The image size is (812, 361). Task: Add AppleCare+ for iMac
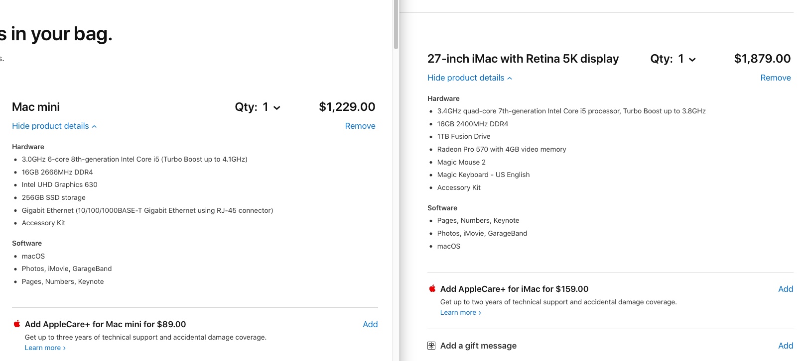(x=786, y=289)
